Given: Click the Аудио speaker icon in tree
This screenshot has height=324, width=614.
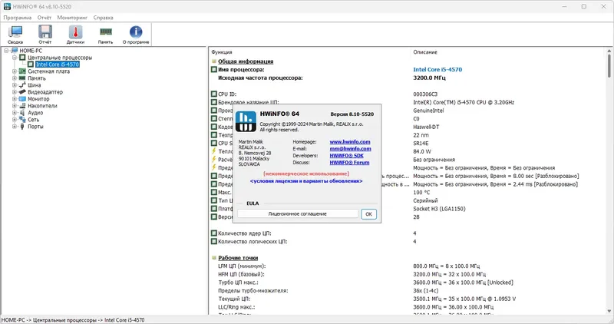Looking at the screenshot, I should [x=22, y=113].
